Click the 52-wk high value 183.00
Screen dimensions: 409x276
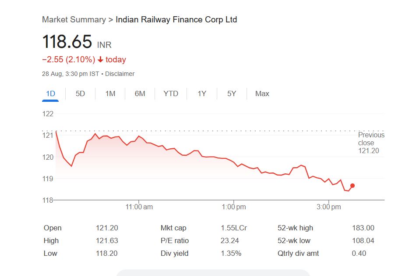coord(363,228)
